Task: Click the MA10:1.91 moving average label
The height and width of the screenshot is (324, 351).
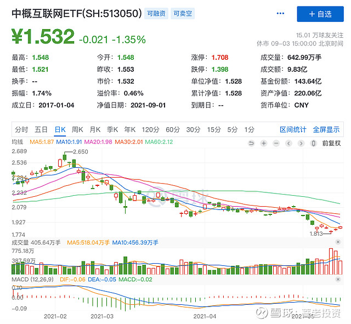Action: 69,142
